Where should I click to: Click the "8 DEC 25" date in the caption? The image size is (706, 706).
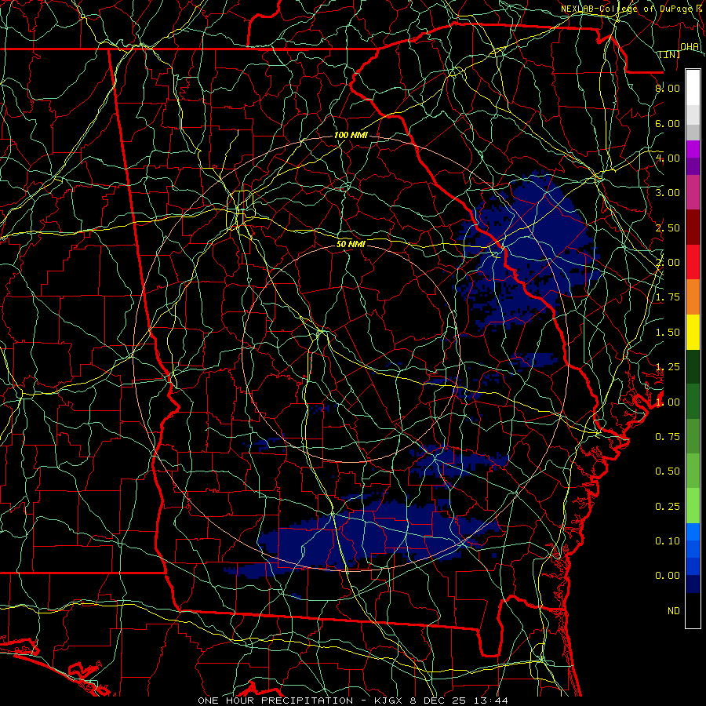click(439, 701)
